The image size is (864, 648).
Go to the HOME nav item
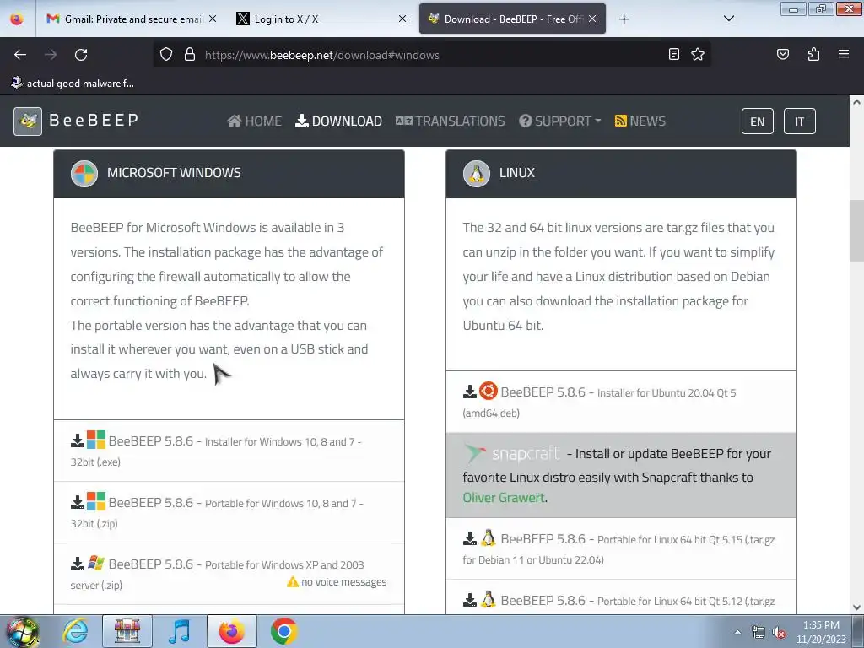254,121
